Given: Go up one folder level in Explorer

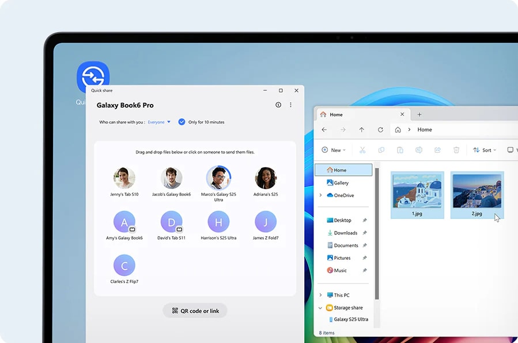Looking at the screenshot, I should pos(362,130).
